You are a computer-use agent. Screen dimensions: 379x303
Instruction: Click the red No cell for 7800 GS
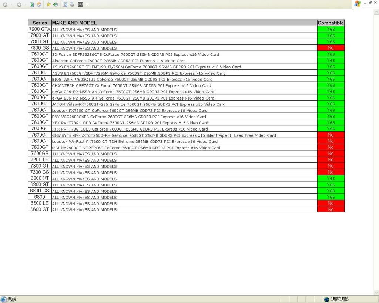click(331, 48)
